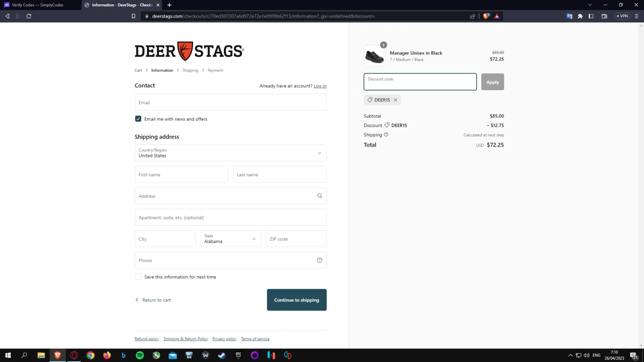Viewport: 644px width, 362px height.
Task: Open Firefox from the taskbar
Action: click(x=107, y=355)
